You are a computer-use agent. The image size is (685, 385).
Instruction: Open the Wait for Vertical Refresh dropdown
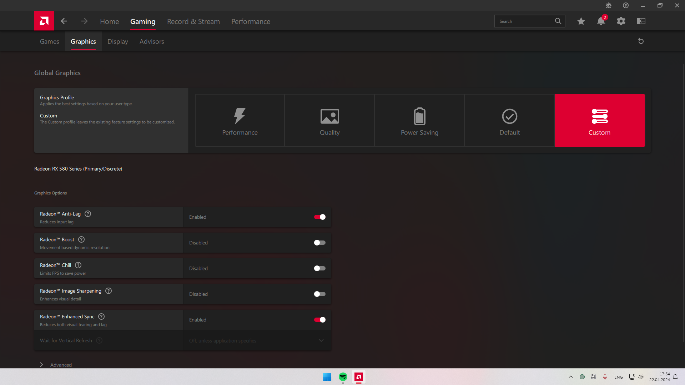click(x=257, y=341)
